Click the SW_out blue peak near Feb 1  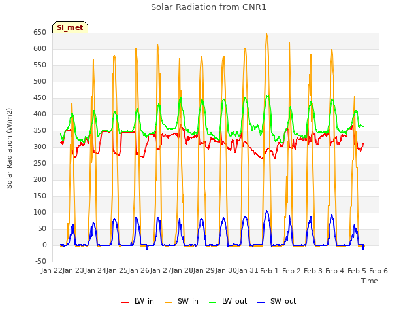pyautogui.click(x=266, y=211)
